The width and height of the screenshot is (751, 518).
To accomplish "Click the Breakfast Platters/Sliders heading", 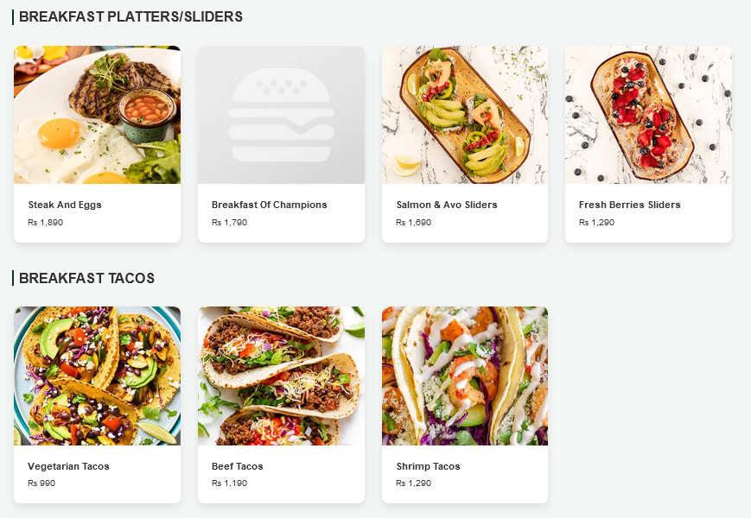I will [130, 16].
